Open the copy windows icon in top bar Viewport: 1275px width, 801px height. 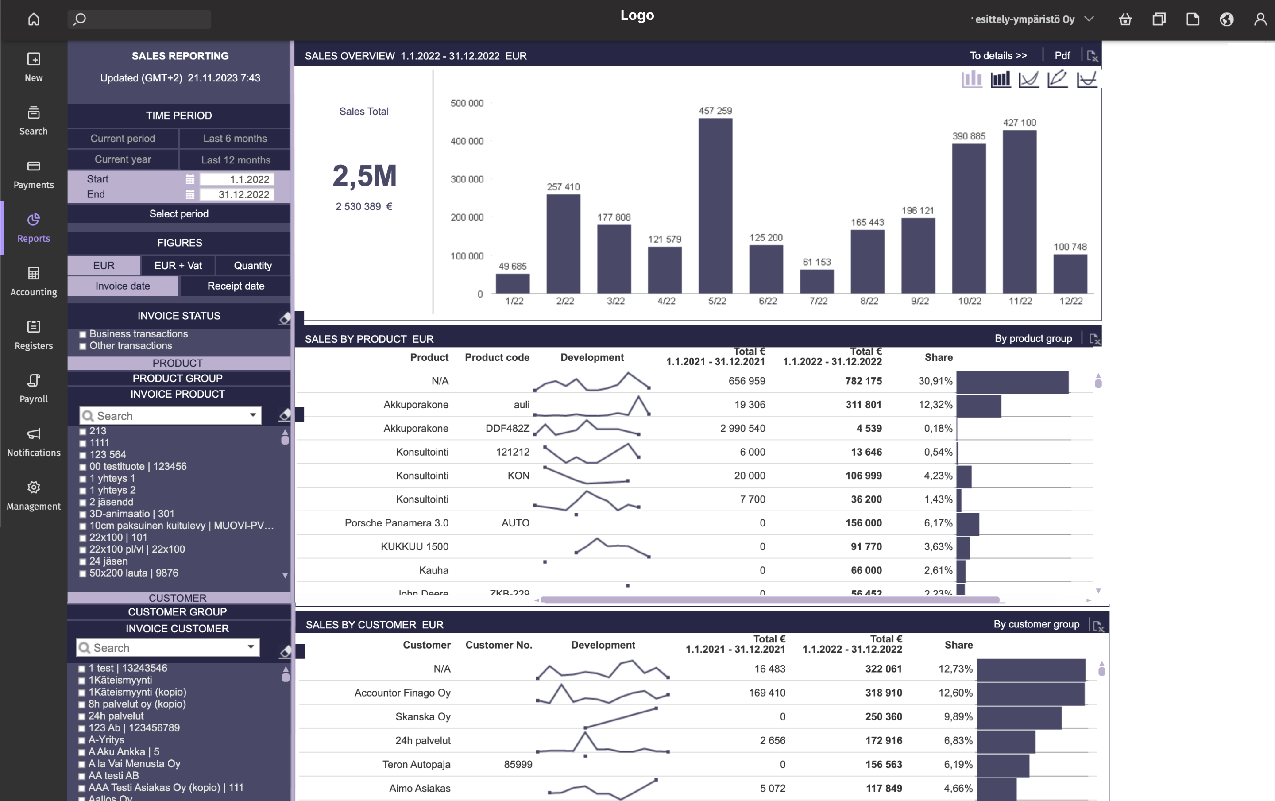tap(1159, 19)
